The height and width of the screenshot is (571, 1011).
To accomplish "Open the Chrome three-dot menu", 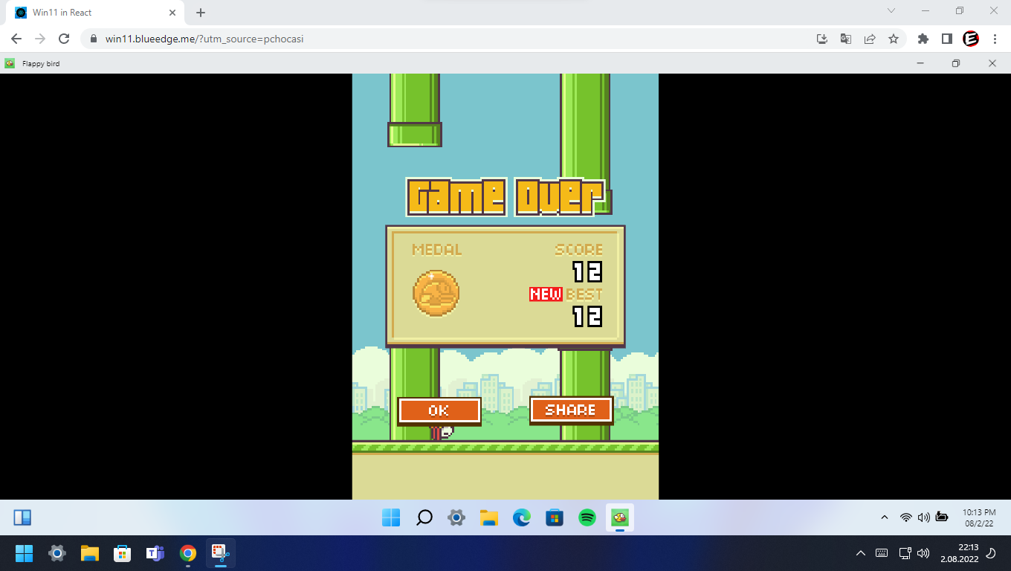I will [995, 39].
